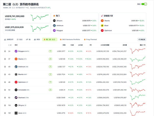This screenshot has height=116, width=154.
Task: Click Polygon icon in trending card
Action: [x=54, y=31]
